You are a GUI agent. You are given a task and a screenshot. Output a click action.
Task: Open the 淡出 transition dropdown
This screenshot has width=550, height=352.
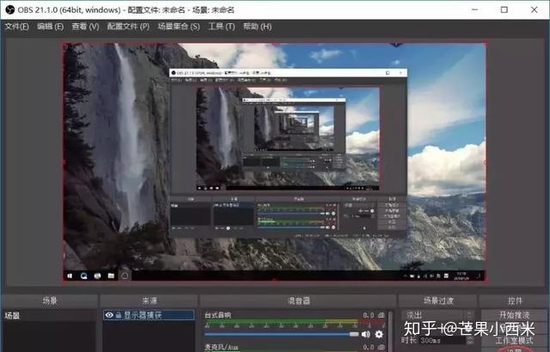click(438, 315)
